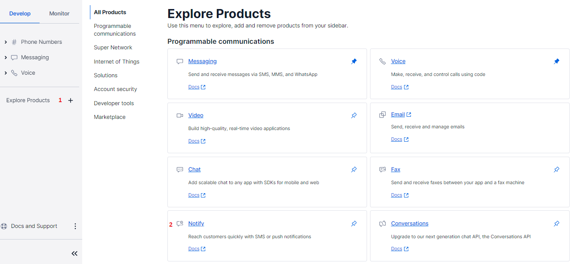Switch to the Develop tab
574x264 pixels.
point(20,13)
